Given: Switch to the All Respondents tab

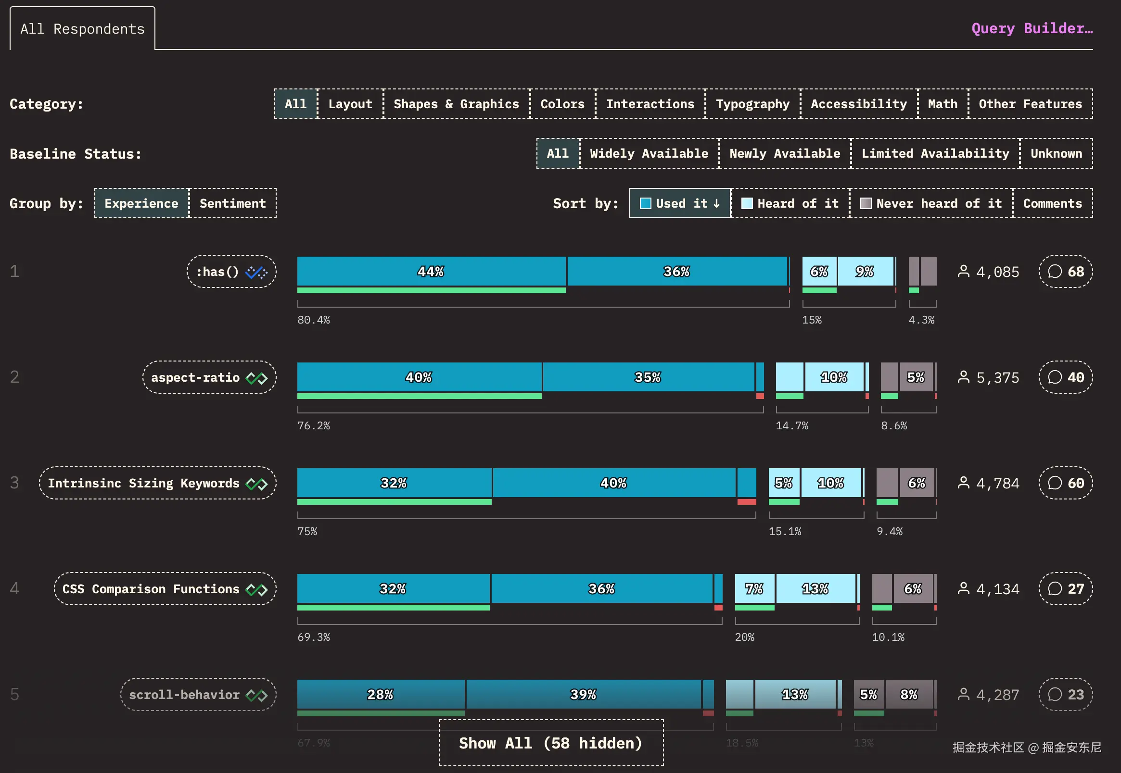Looking at the screenshot, I should click(x=82, y=29).
